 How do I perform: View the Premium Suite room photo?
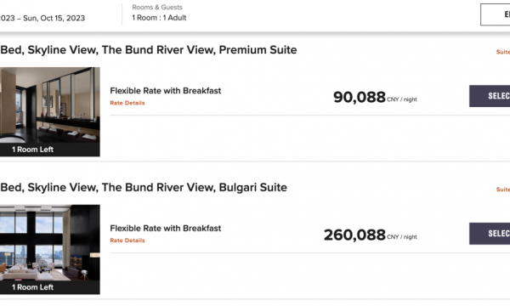pyautogui.click(x=50, y=105)
